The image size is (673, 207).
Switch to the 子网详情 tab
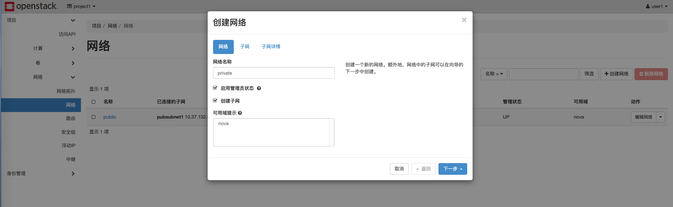(271, 47)
